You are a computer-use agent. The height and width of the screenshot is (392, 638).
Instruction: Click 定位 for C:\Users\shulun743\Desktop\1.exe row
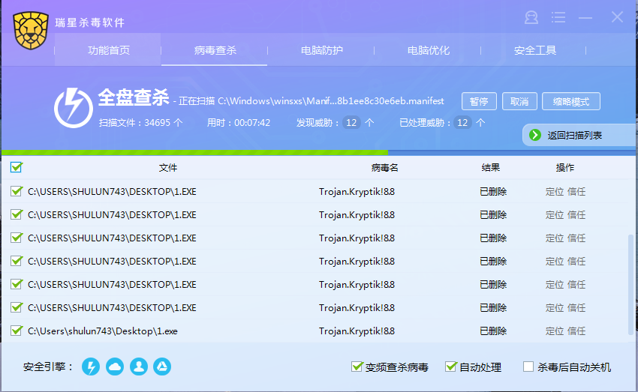click(554, 331)
